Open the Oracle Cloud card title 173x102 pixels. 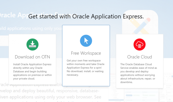pyautogui.click(x=139, y=57)
